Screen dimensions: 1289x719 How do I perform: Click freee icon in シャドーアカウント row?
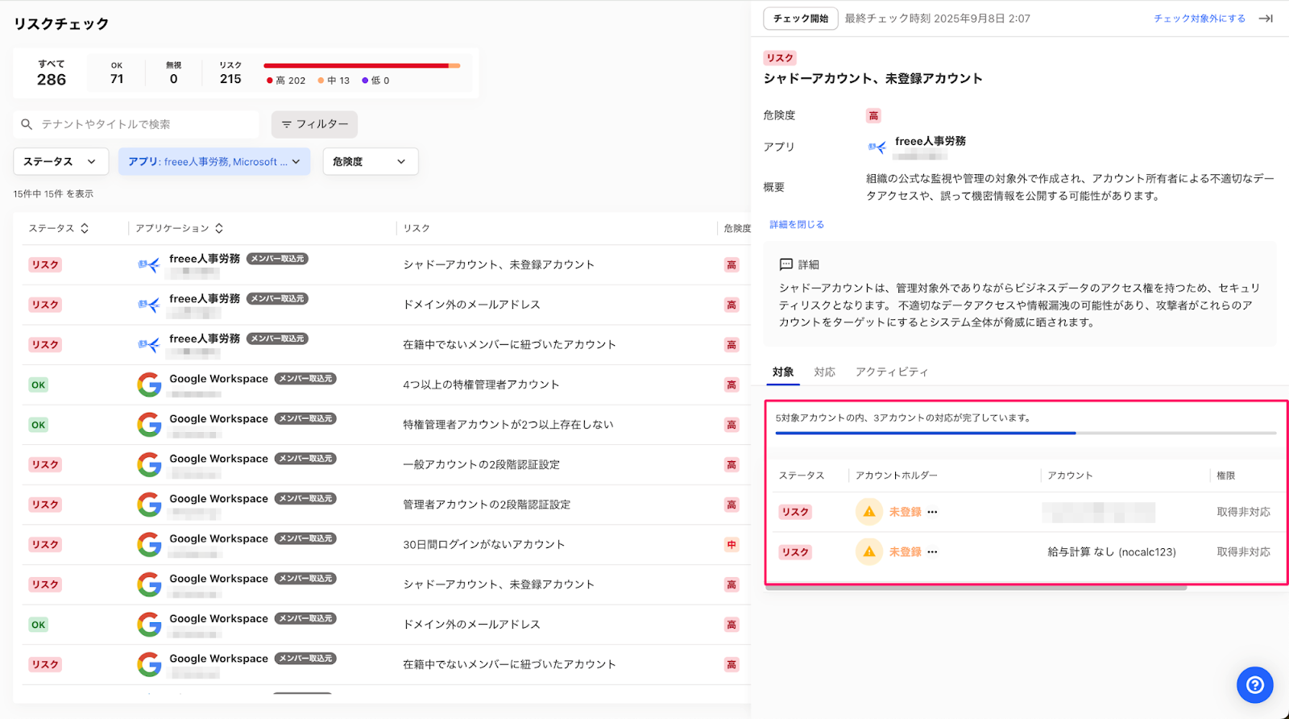149,264
